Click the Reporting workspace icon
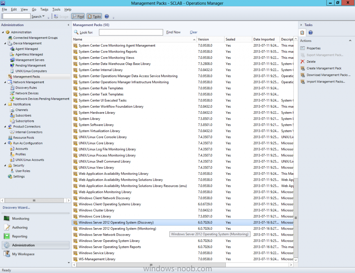This screenshot has width=355, height=273. click(x=7, y=236)
